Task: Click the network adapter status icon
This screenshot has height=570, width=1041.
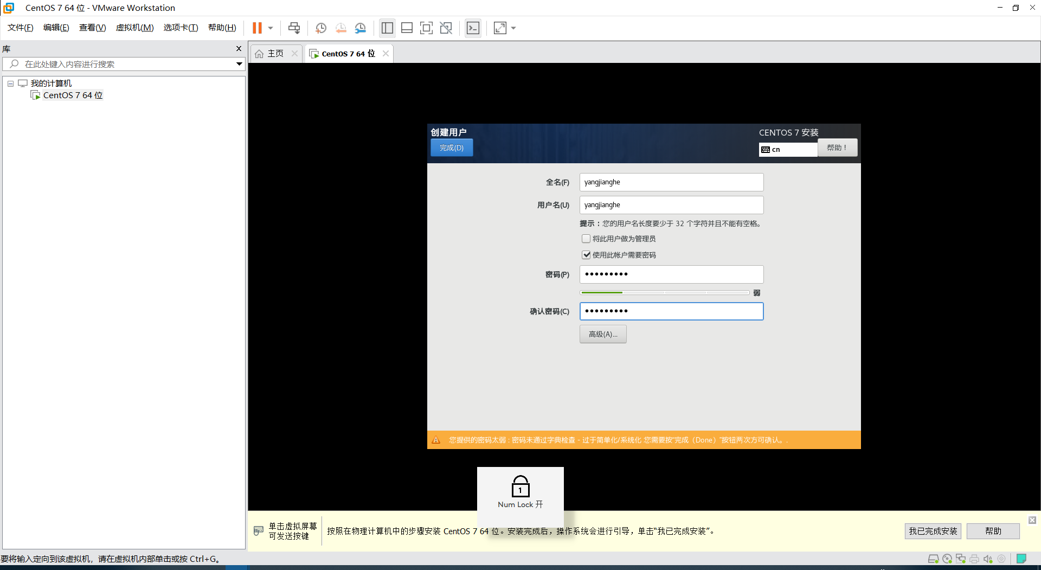Action: click(x=961, y=559)
